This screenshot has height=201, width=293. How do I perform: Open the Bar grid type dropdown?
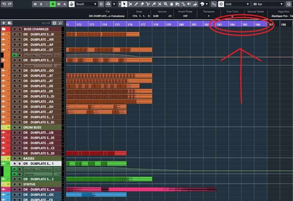(268, 4)
